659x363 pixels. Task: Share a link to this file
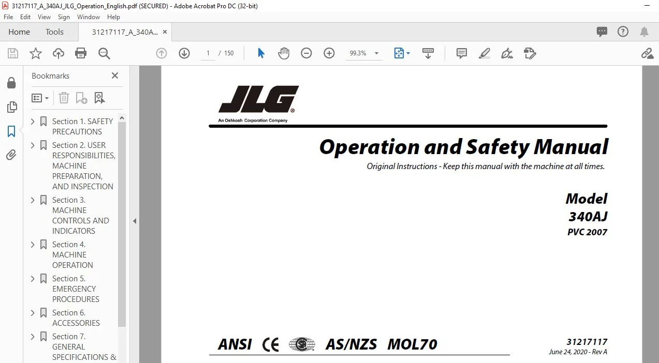point(647,53)
